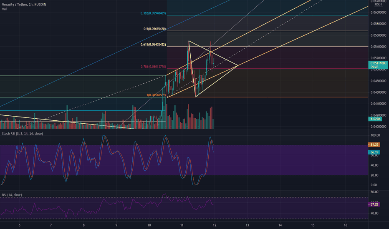The width and height of the screenshot is (389, 229).
Task: Click the 0.04400000 price axis label
Action: coord(378,104)
